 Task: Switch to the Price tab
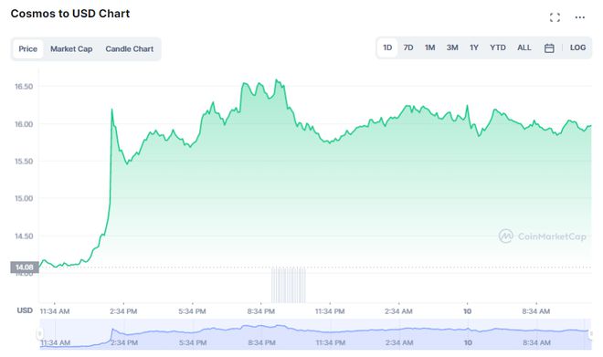28,48
